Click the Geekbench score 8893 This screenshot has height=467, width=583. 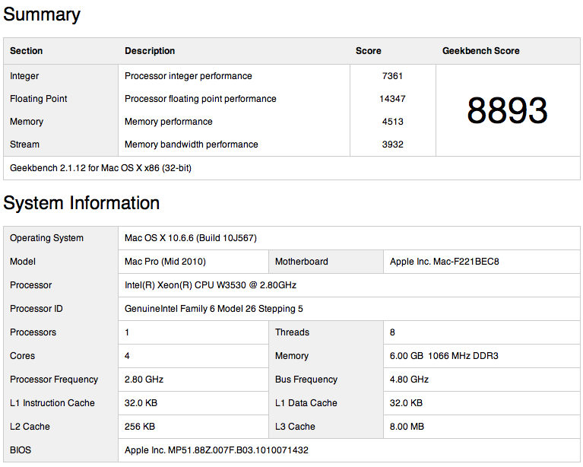tap(507, 110)
